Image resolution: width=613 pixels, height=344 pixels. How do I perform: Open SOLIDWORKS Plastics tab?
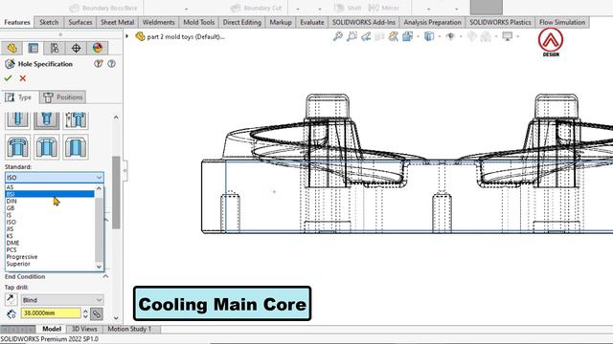pyautogui.click(x=500, y=22)
